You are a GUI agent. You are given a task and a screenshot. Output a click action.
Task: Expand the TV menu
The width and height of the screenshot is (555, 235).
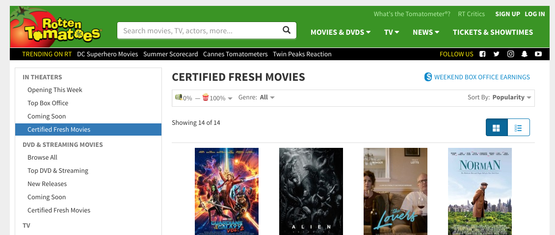[392, 32]
